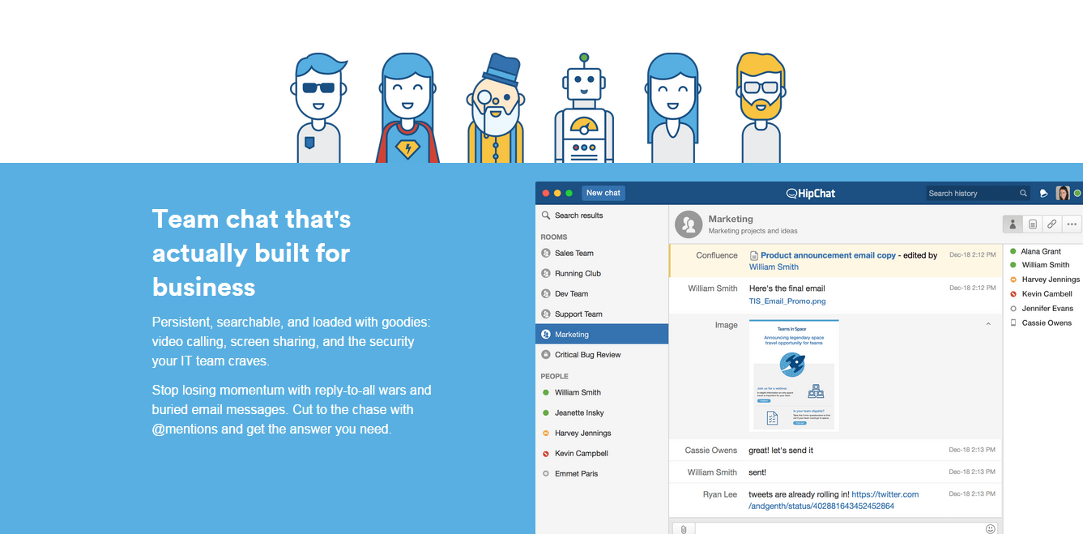This screenshot has height=534, width=1083.
Task: Click the New chat button
Action: tap(603, 193)
